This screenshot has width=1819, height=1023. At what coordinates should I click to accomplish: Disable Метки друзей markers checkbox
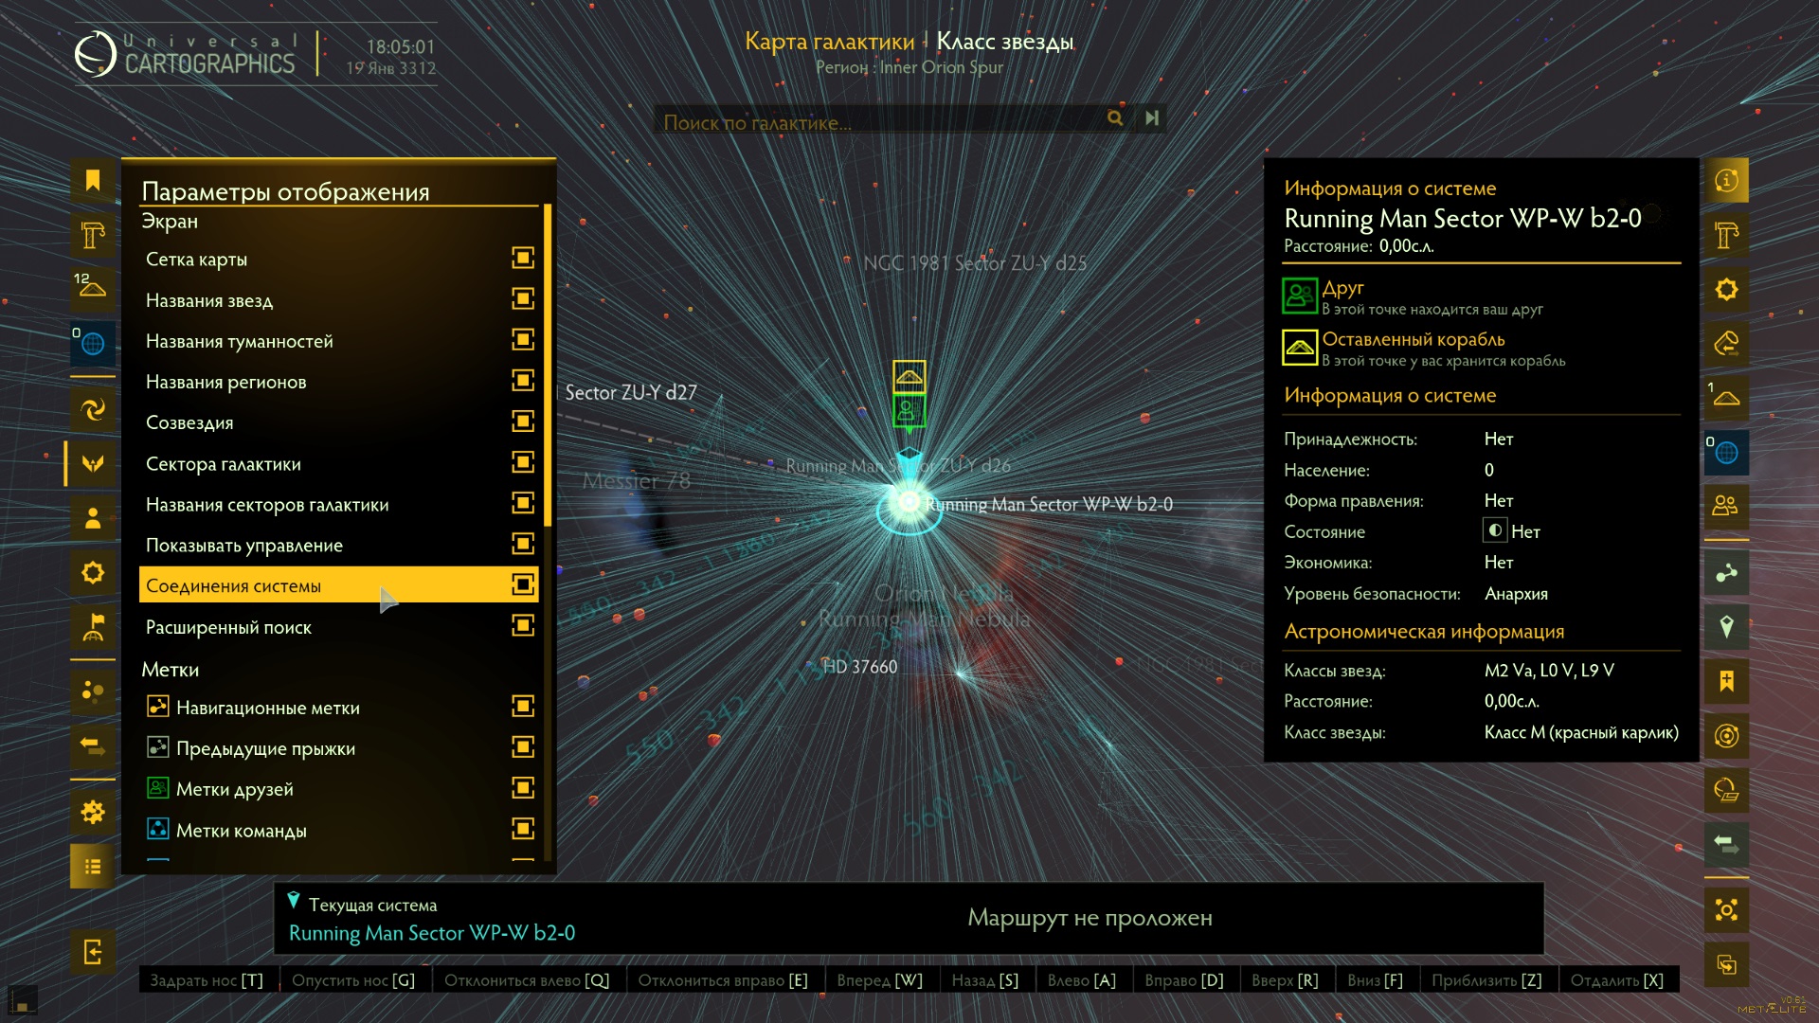523,788
